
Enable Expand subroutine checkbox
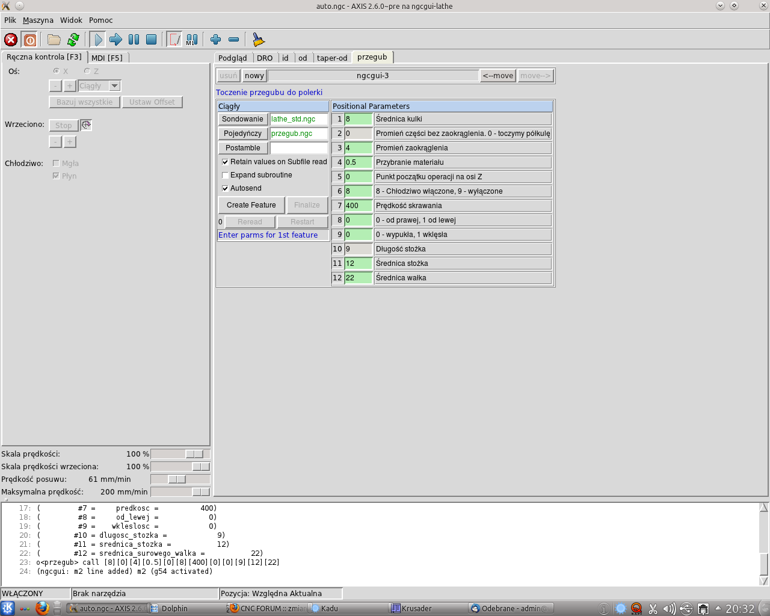[x=225, y=175]
